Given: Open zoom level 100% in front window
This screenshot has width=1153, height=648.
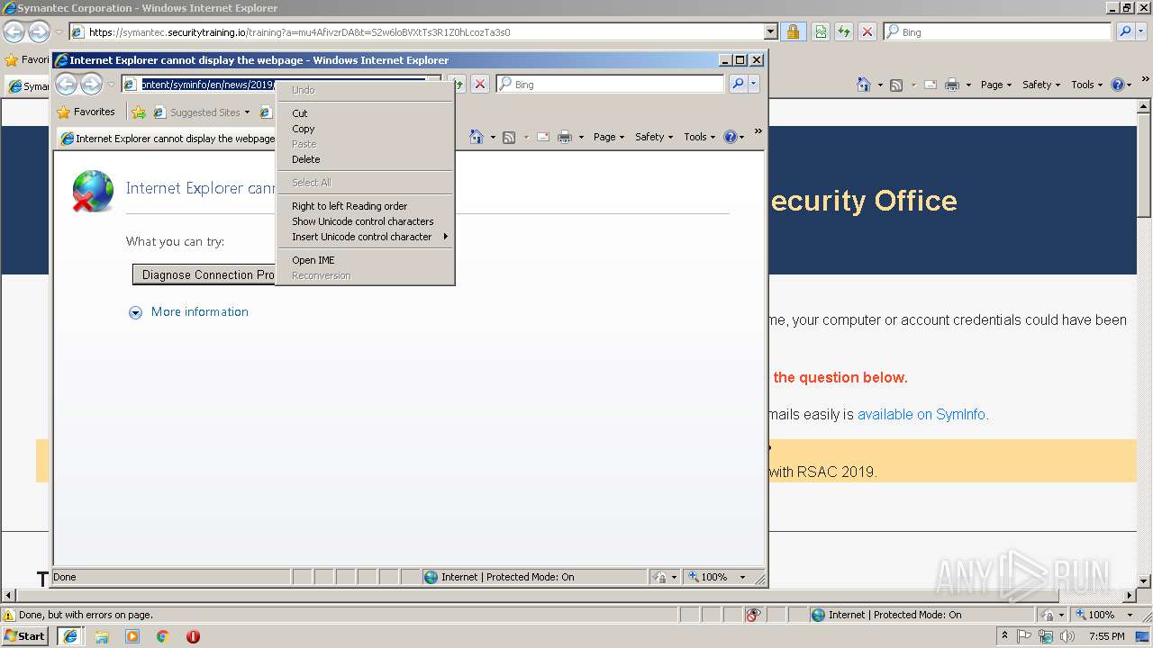Looking at the screenshot, I should click(x=717, y=577).
